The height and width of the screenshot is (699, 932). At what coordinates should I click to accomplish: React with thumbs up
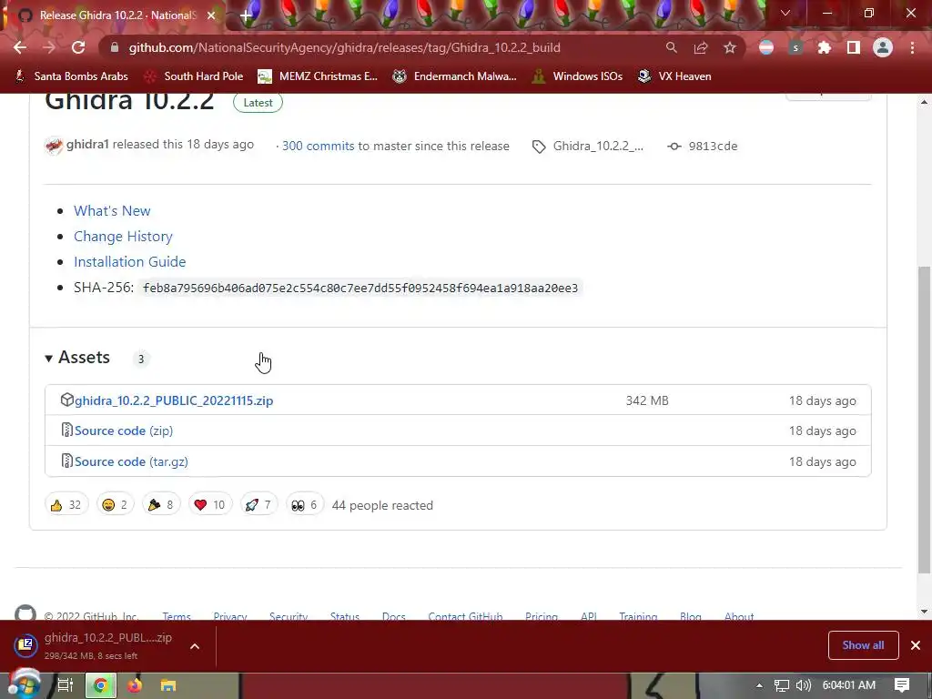[66, 505]
